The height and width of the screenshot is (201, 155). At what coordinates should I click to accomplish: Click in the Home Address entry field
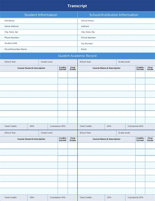pyautogui.click(x=39, y=26)
